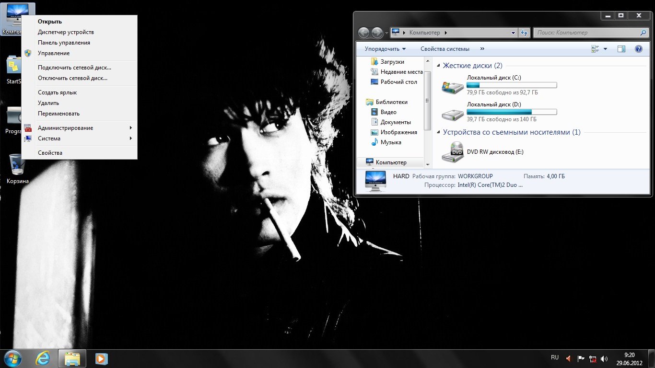
Task: Click the Start button orb
Action: click(13, 358)
